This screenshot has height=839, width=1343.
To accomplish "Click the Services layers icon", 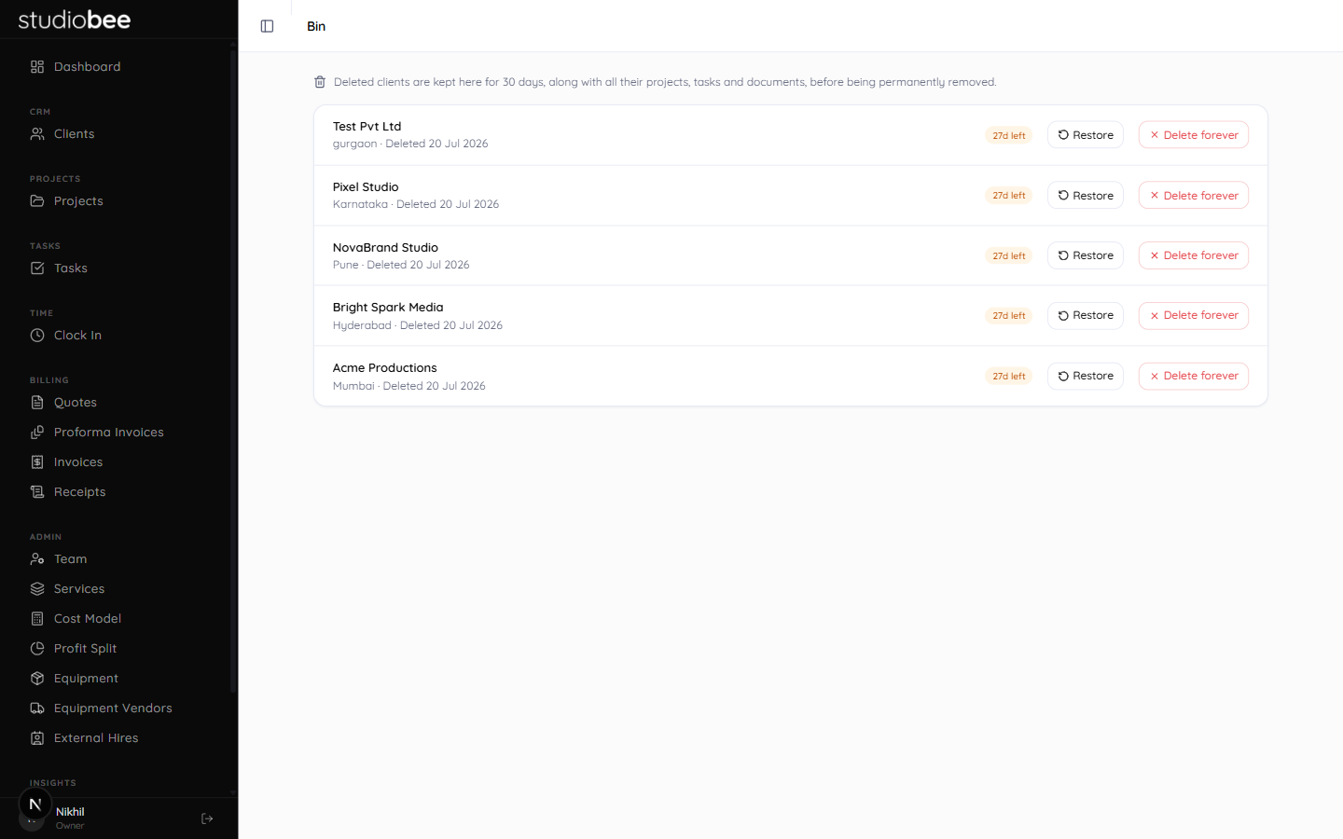I will coord(37,589).
